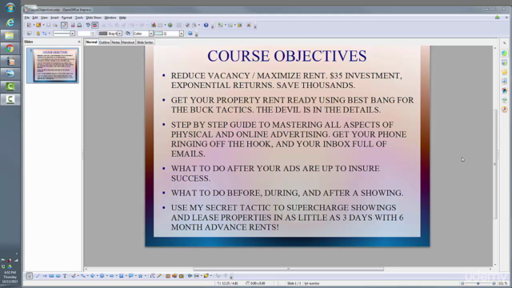The height and width of the screenshot is (288, 512).
Task: Select the Basic Shapes diamond tool
Action: coord(93,276)
